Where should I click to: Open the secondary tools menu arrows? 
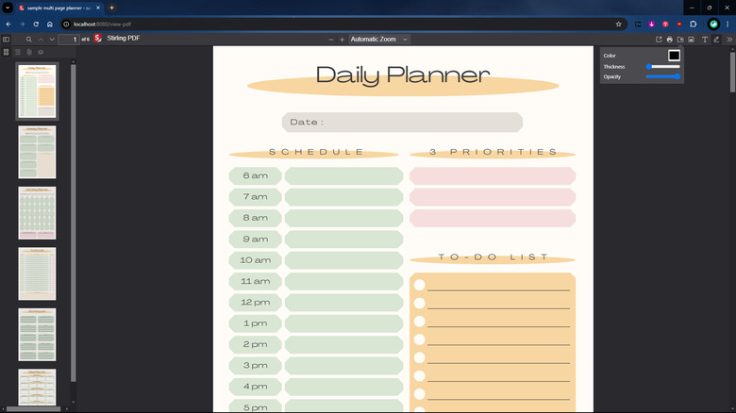coord(729,40)
